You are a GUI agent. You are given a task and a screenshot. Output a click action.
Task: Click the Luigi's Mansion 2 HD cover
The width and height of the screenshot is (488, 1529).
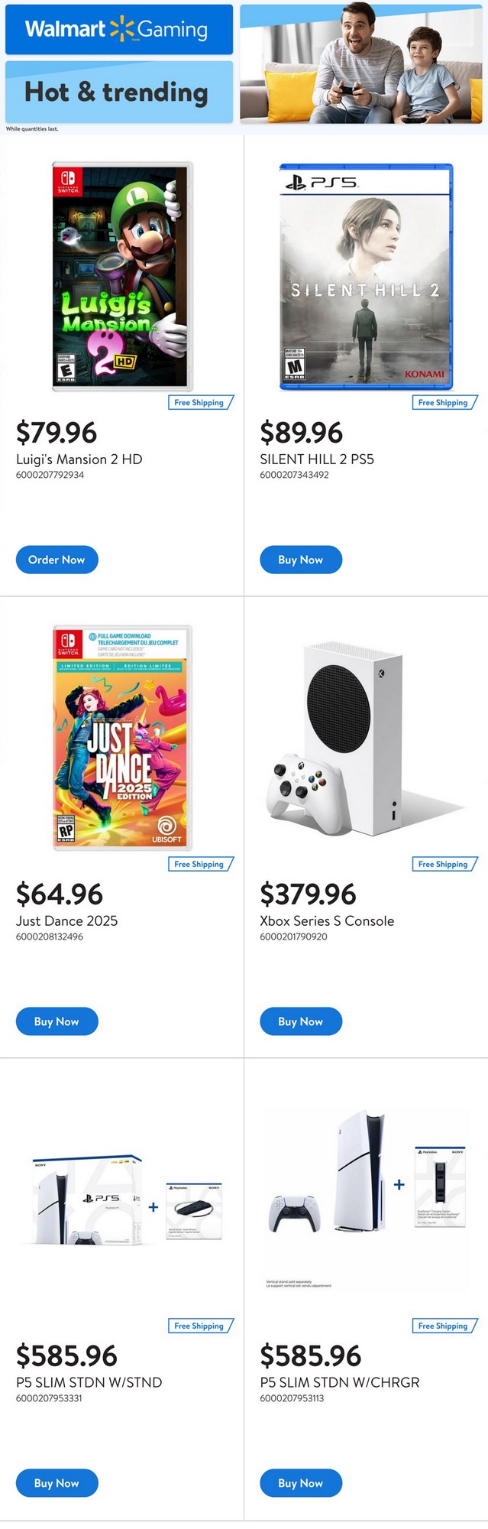[122, 276]
